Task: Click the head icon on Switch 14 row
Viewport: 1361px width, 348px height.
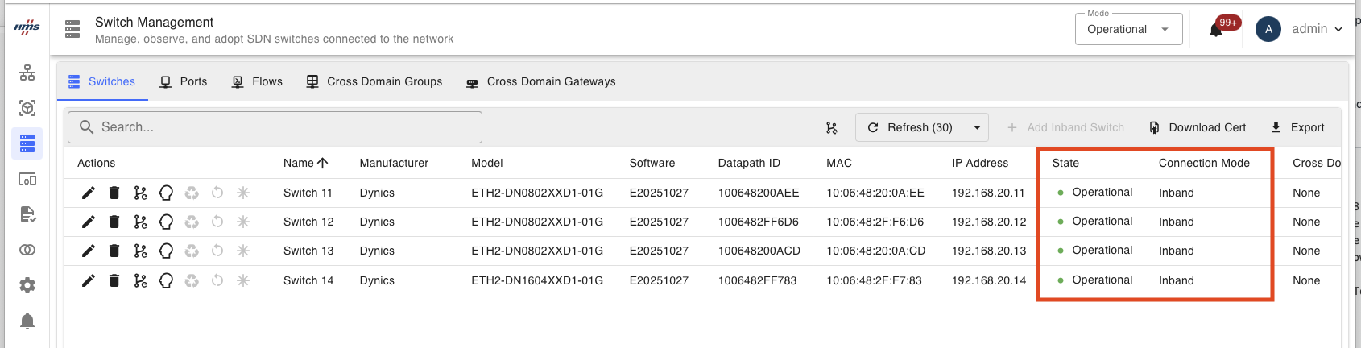Action: coord(166,280)
